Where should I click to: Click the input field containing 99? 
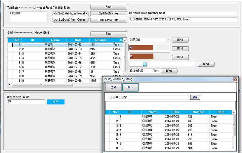pyautogui.click(x=26, y=102)
